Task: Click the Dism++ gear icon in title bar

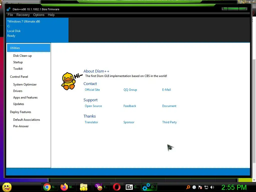Action: click(x=8, y=9)
